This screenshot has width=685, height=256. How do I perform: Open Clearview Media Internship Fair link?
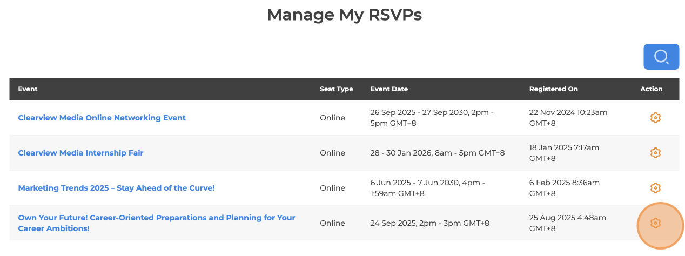(81, 153)
